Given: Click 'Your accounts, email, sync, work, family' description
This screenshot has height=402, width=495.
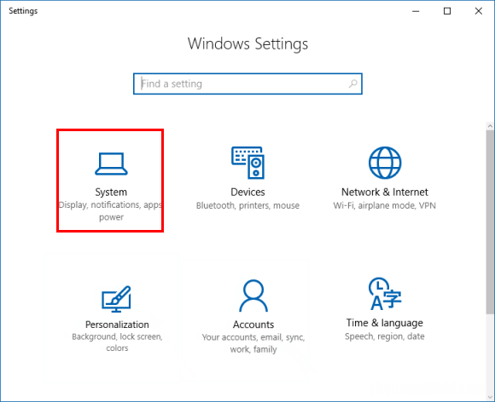Looking at the screenshot, I should [253, 343].
